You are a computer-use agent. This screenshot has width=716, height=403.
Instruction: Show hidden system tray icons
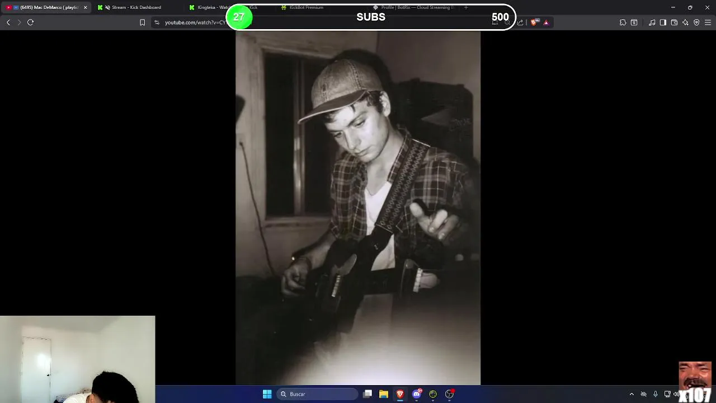(x=632, y=394)
